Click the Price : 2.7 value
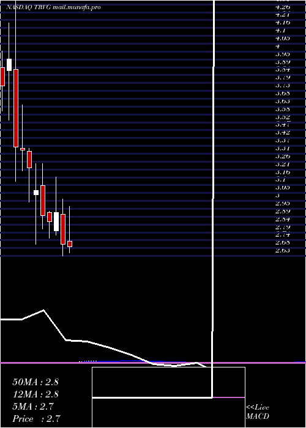The width and height of the screenshot is (306, 428). point(36,419)
